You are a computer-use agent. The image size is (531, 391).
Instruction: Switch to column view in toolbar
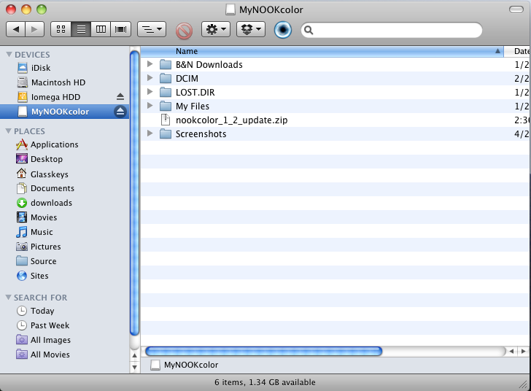[101, 30]
